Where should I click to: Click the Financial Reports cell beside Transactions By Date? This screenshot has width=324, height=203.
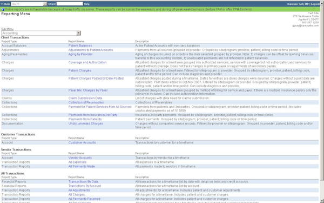(14, 182)
